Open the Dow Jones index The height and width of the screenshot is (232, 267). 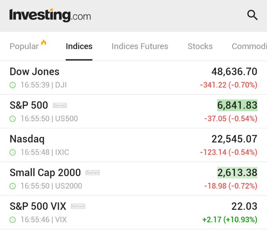pyautogui.click(x=35, y=72)
